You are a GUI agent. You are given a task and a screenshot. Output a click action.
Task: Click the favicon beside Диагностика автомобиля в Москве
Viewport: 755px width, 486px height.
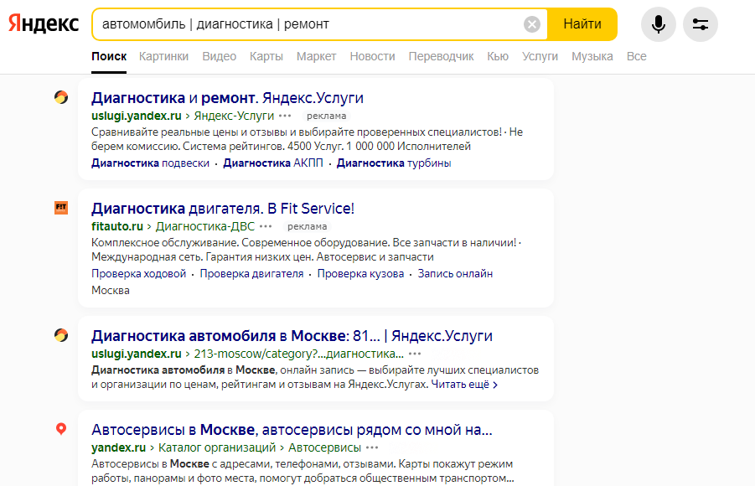tap(61, 335)
